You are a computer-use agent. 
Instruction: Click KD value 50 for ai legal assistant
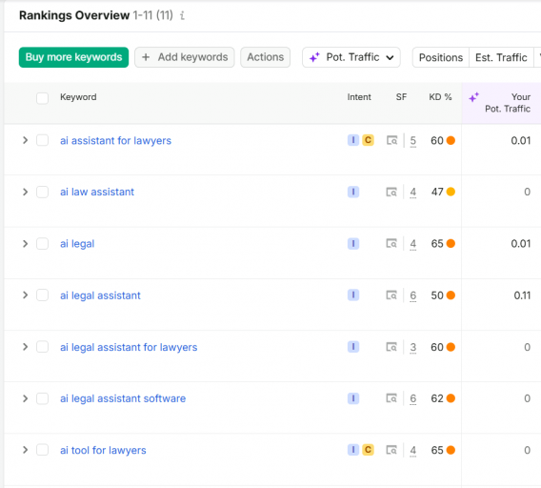[x=437, y=295]
